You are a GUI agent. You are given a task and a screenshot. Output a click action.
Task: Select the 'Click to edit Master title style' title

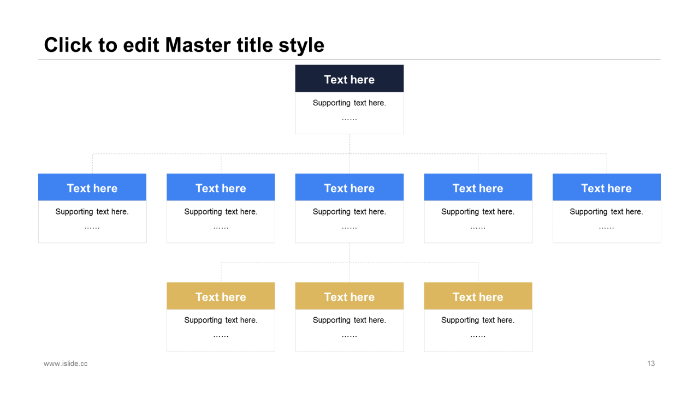coord(184,45)
